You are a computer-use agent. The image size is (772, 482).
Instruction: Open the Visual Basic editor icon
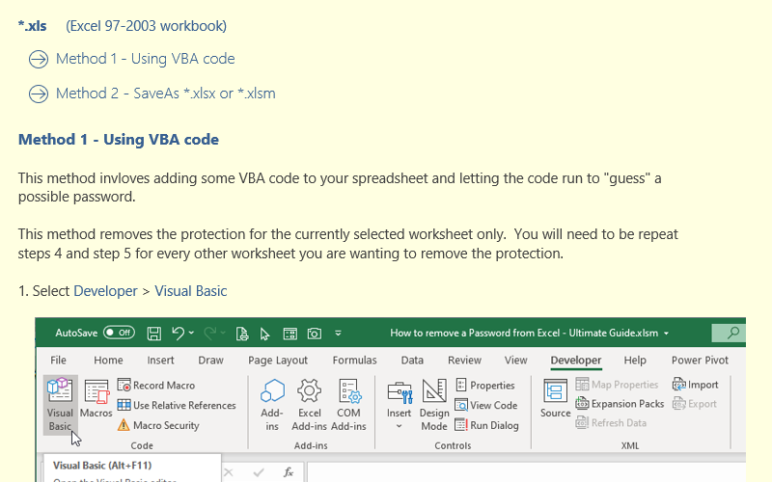click(x=60, y=405)
